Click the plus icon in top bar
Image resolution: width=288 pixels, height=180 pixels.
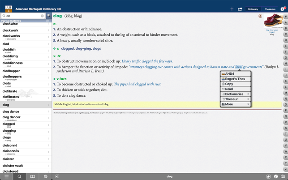click(x=232, y=9)
